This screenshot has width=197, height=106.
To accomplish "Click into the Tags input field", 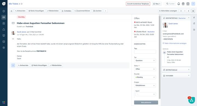I will (x=145, y=52).
